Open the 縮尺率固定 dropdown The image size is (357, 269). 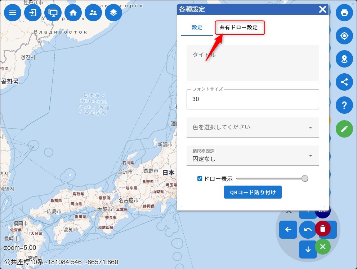click(x=253, y=156)
